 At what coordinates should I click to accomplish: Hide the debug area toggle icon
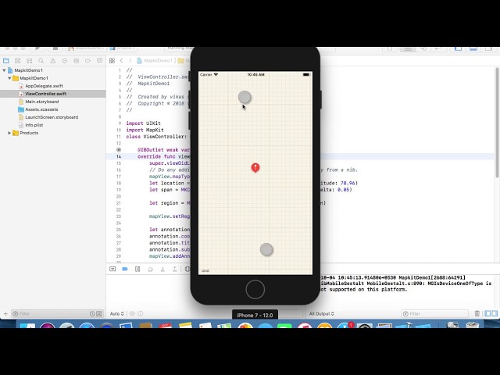click(x=112, y=269)
